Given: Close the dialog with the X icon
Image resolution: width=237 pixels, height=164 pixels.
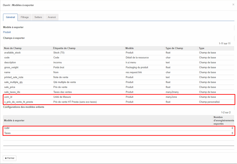Looking at the screenshot, I should (x=233, y=5).
